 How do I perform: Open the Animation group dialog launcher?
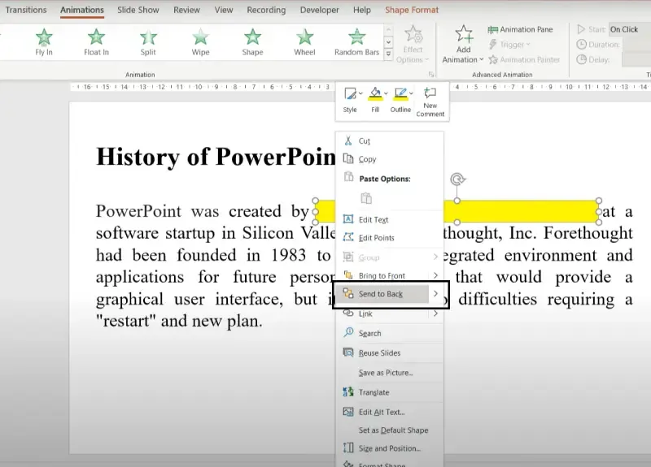tap(431, 75)
